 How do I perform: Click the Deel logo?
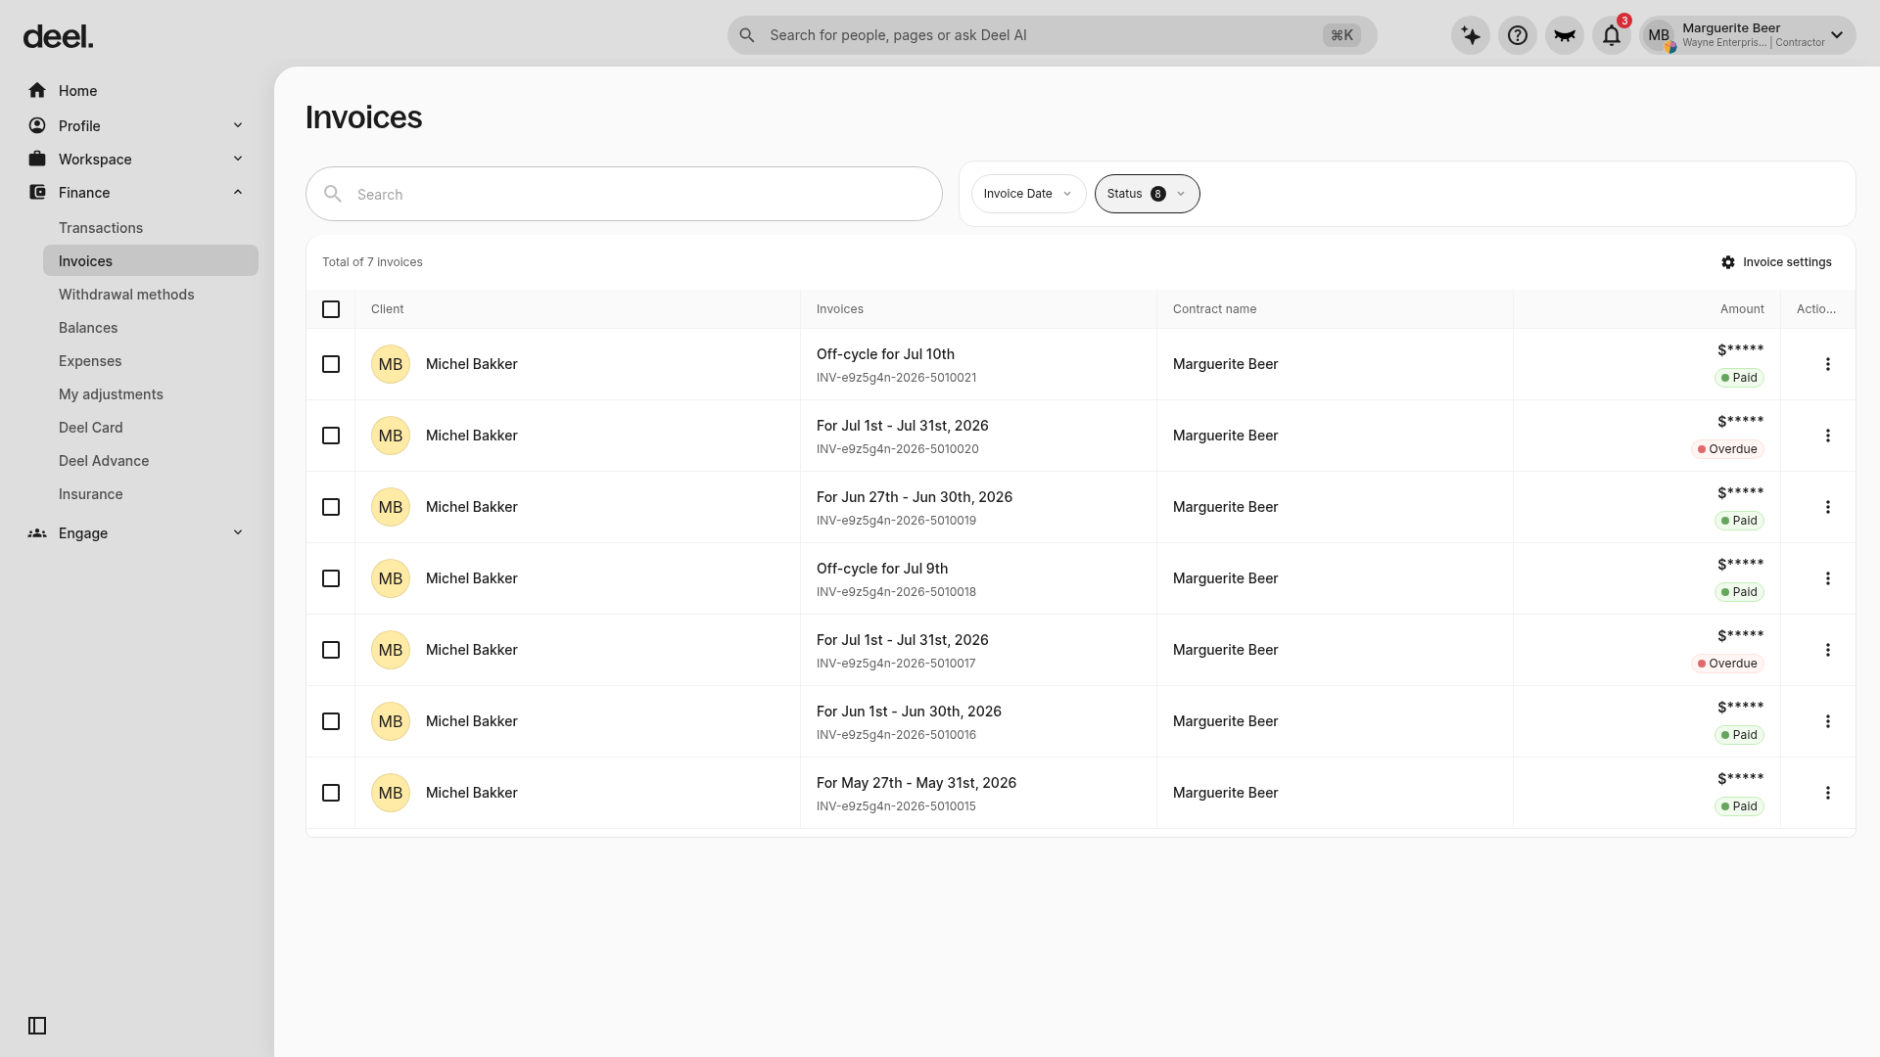(x=58, y=37)
